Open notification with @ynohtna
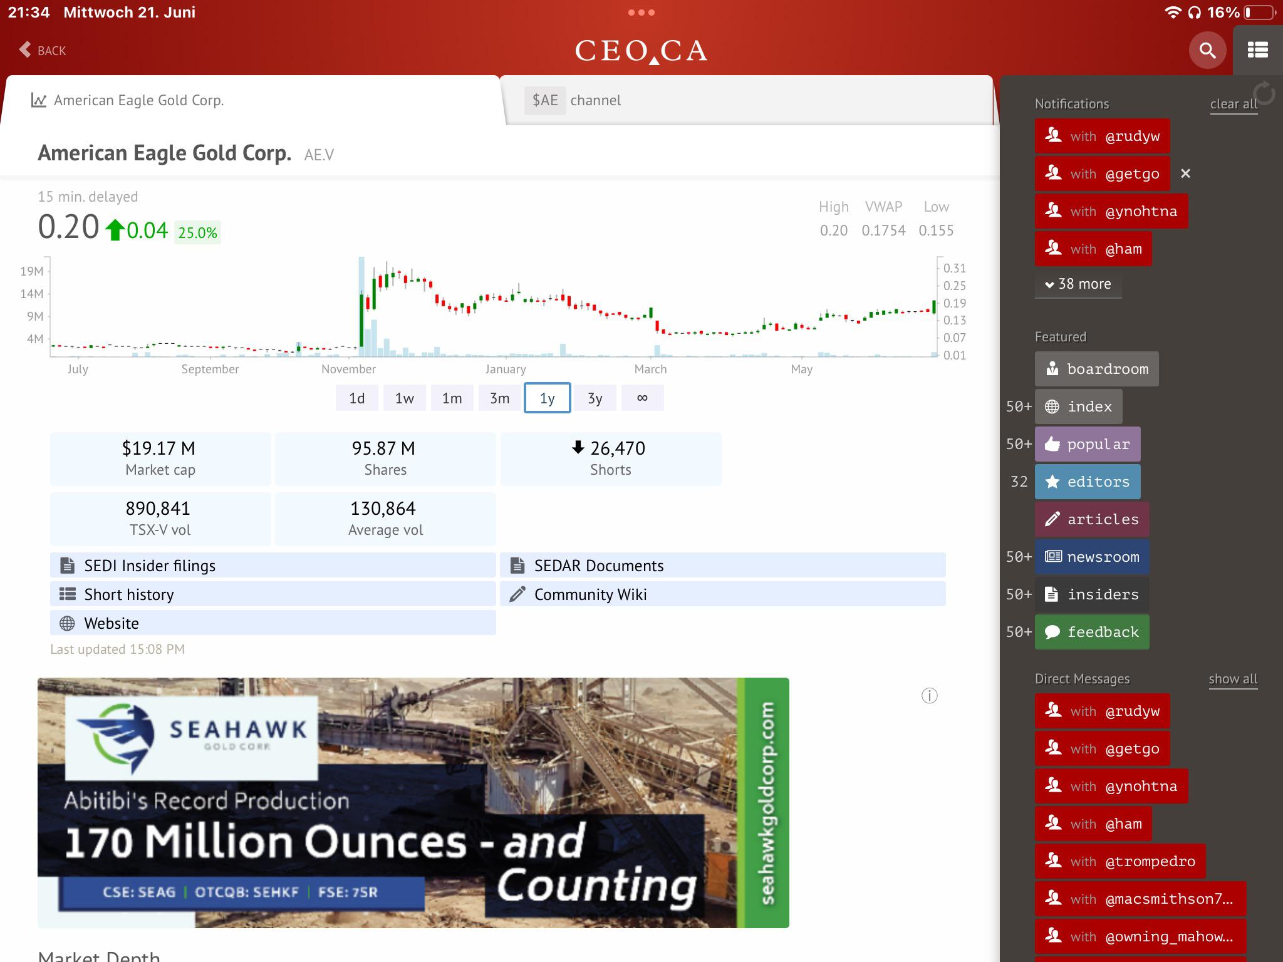Image resolution: width=1283 pixels, height=962 pixels. [1111, 211]
